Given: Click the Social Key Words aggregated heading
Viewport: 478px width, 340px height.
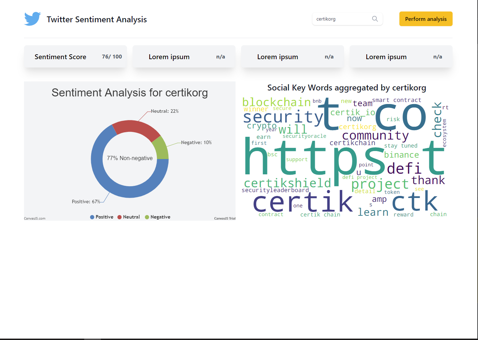Looking at the screenshot, I should pos(346,88).
